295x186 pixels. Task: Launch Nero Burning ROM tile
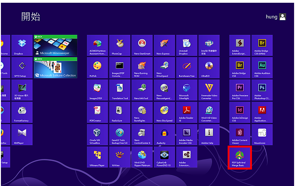(142, 68)
